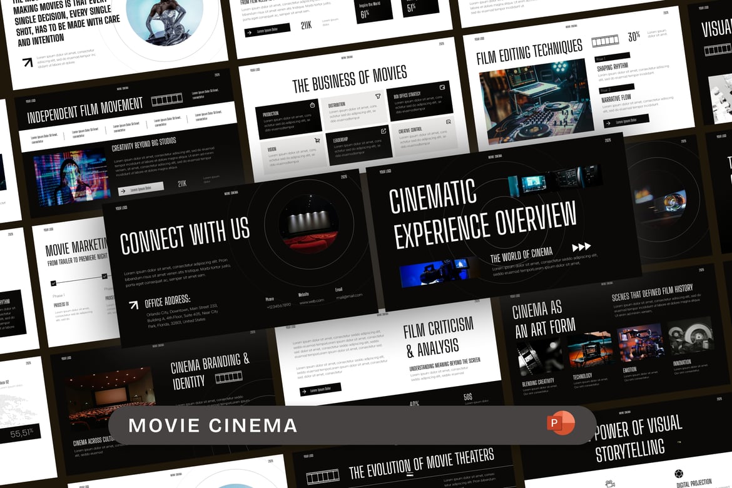Click filmstrip icon beside Film Editing Techniques
732x488 pixels.
tap(605, 41)
